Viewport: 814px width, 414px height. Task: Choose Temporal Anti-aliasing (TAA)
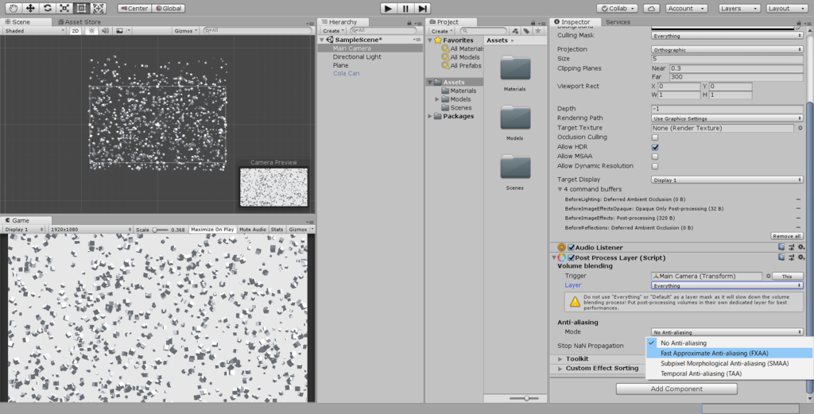[729, 373]
